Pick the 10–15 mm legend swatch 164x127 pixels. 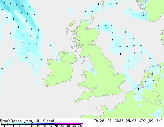[x=34, y=124]
